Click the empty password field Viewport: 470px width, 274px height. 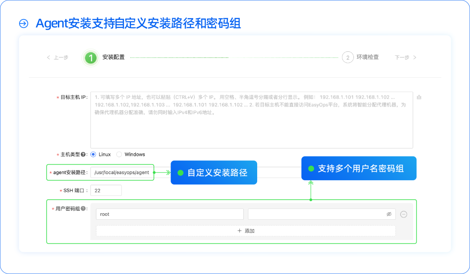click(322, 214)
